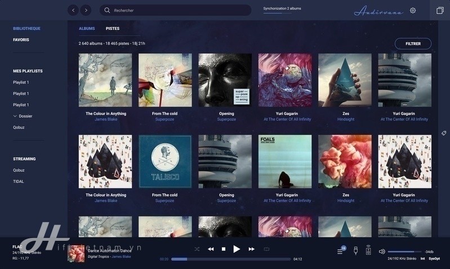Open the play queue showing badge 15
Viewport: 450px width, 269px height.
point(341,250)
